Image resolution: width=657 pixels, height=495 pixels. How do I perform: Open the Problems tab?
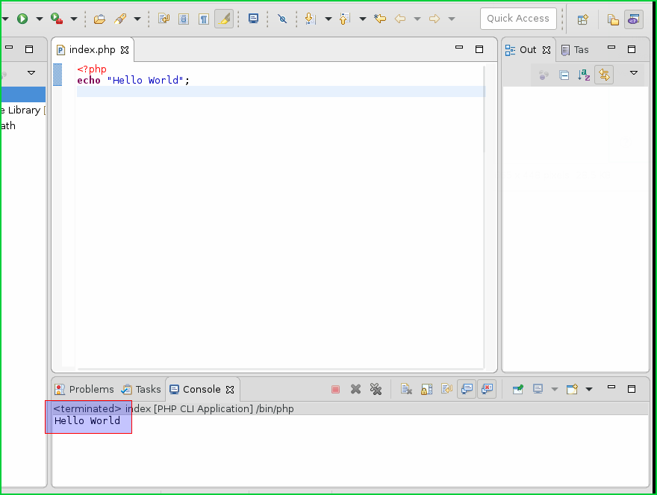click(84, 390)
